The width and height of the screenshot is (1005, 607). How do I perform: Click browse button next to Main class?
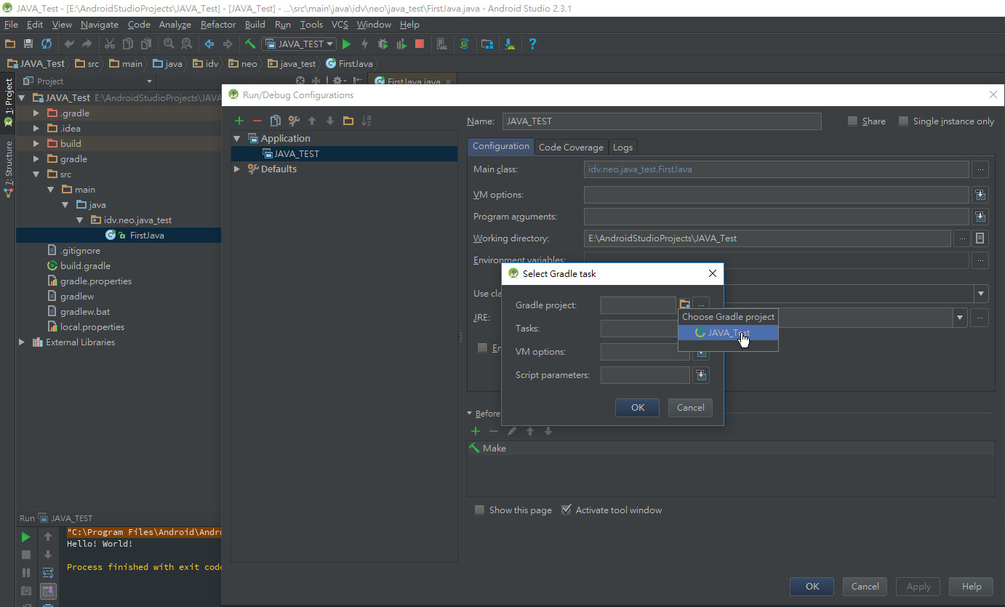click(980, 169)
